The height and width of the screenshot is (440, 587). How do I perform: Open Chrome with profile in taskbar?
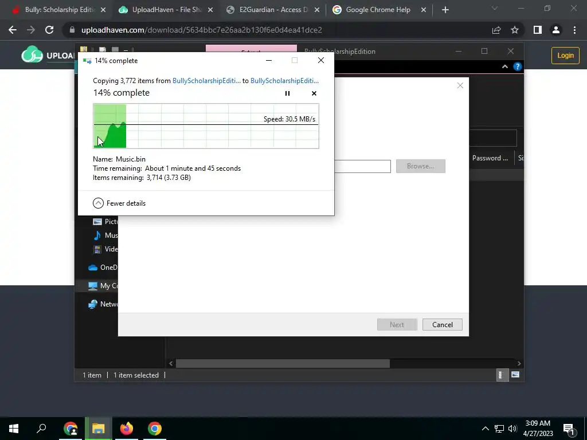pyautogui.click(x=71, y=429)
